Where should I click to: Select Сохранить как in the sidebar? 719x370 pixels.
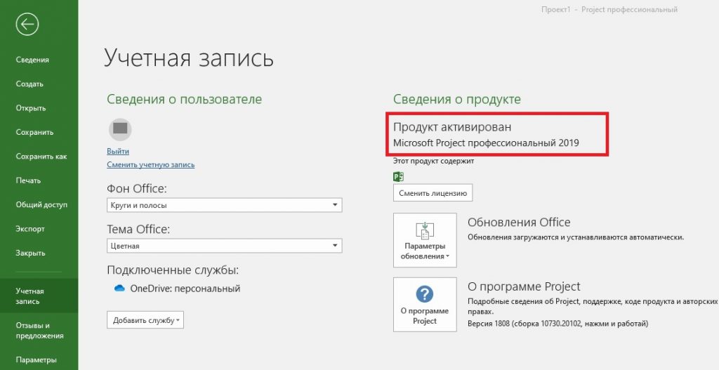coord(41,157)
